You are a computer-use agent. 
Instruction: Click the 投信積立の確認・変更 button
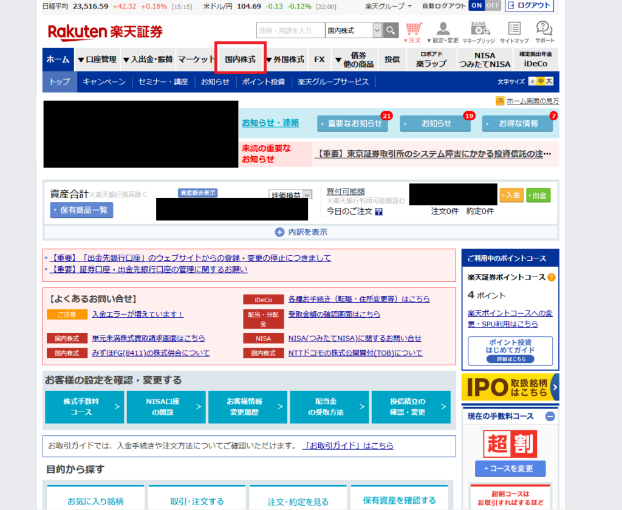click(411, 407)
